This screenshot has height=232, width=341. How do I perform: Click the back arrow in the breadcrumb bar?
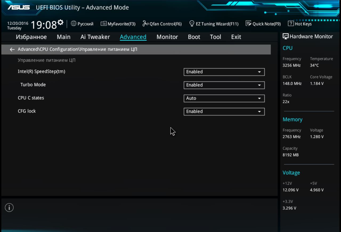pos(12,50)
